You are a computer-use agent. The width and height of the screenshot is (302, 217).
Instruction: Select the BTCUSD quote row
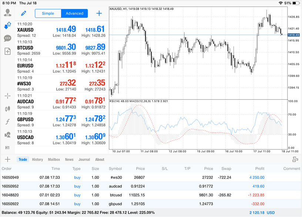pyautogui.click(x=61, y=48)
